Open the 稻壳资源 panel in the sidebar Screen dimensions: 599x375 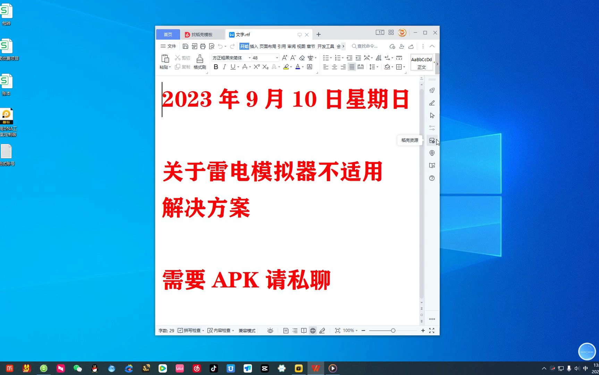pyautogui.click(x=432, y=141)
